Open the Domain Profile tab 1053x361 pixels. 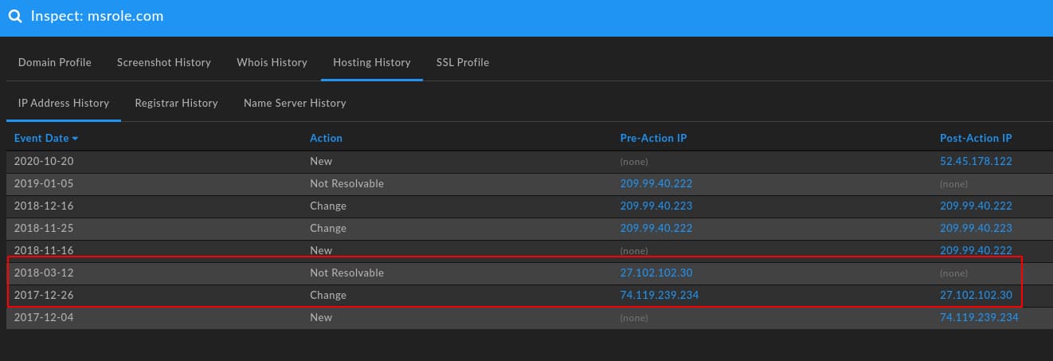click(x=55, y=62)
